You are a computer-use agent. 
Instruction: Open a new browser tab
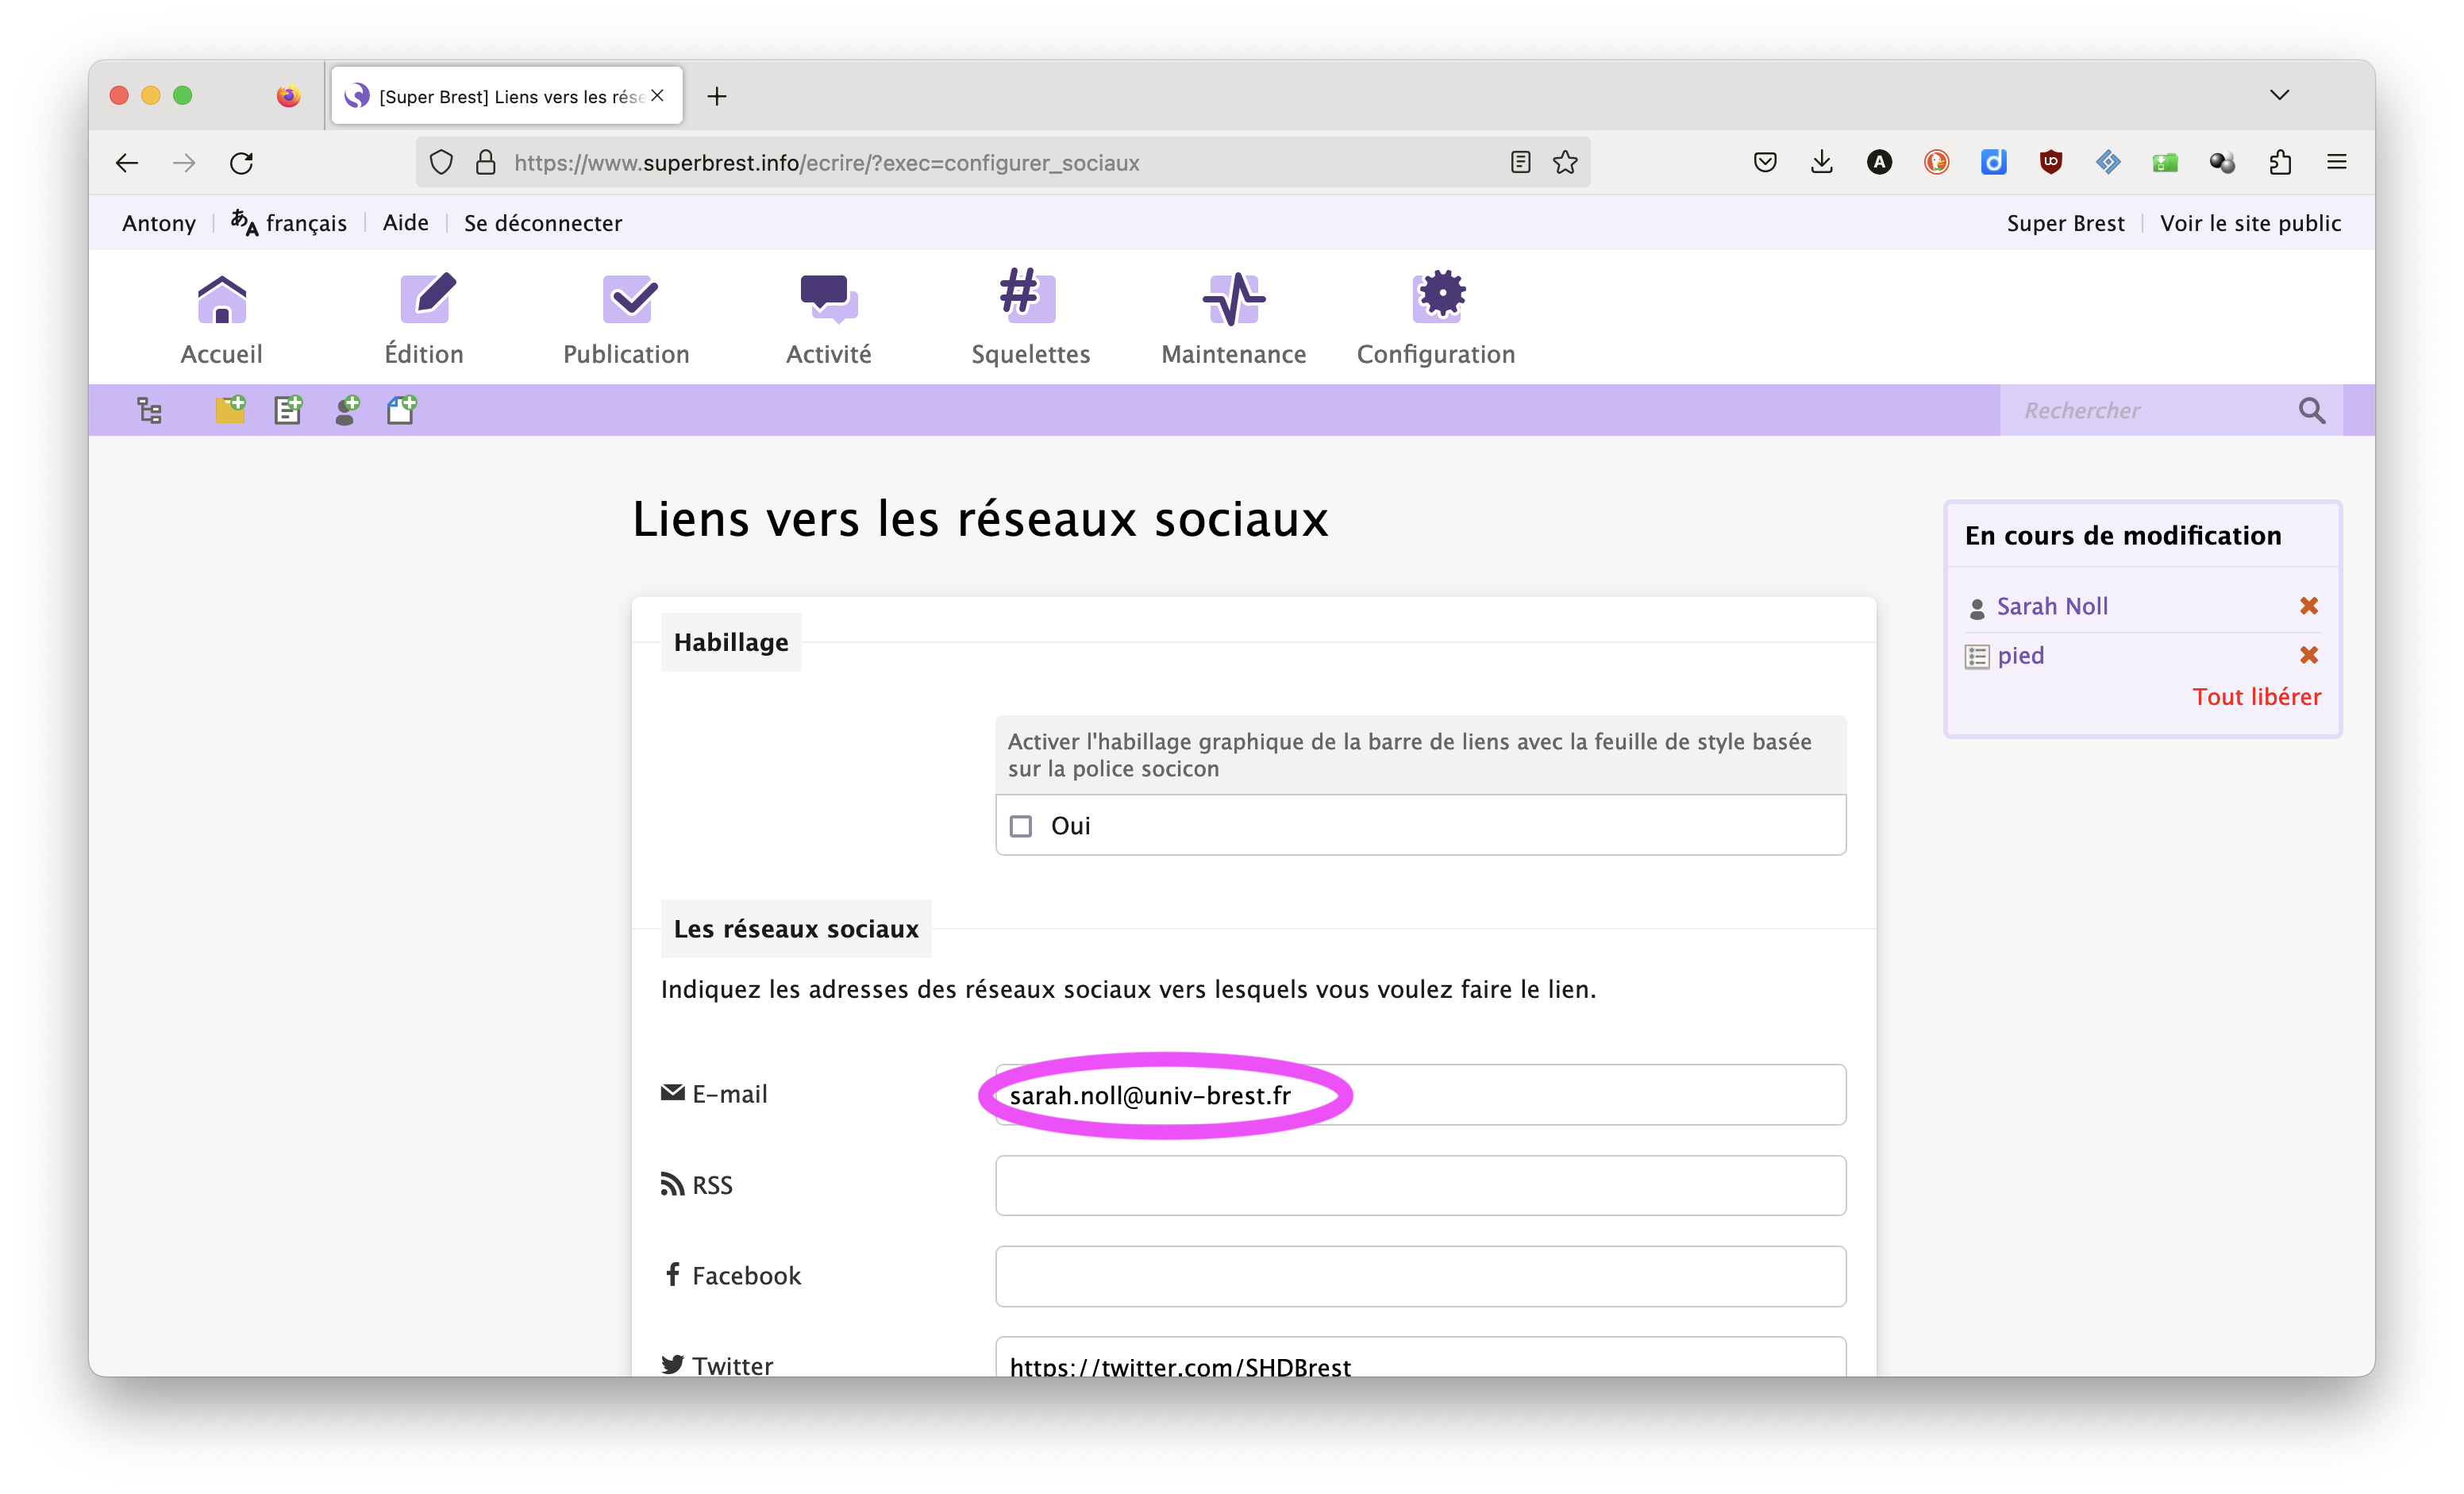pos(717,96)
